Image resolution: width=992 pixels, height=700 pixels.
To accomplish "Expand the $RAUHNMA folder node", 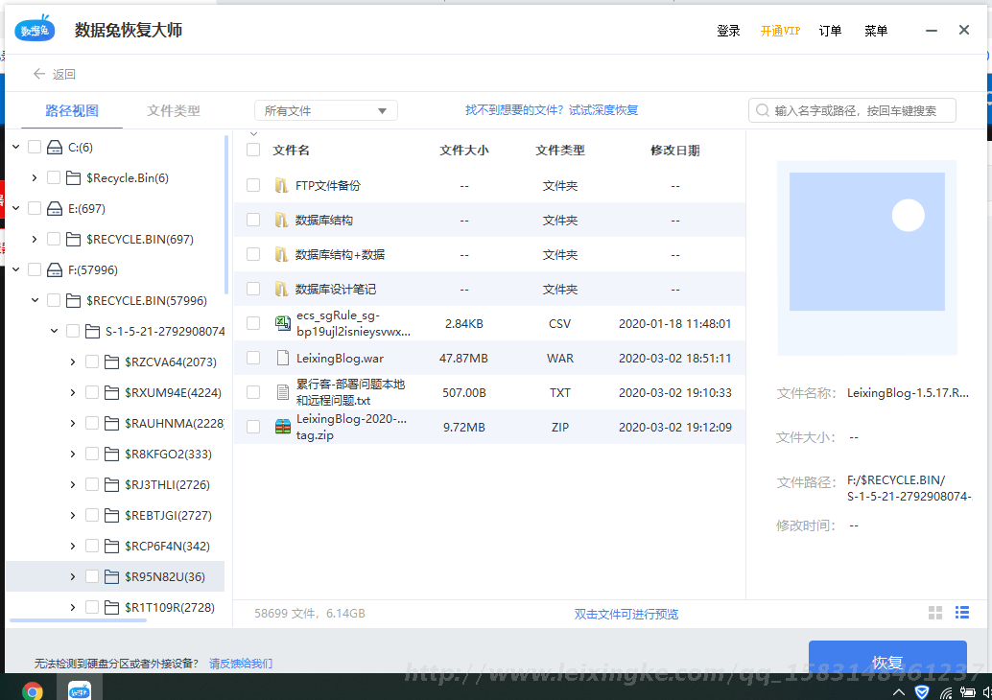I will pyautogui.click(x=73, y=423).
